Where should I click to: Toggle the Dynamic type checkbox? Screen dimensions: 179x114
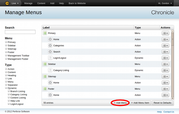pyautogui.click(x=6, y=88)
